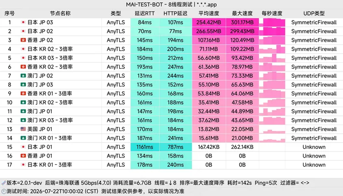Click the 耗时=142s status text
Image resolution: width=343 pixels, height=196 pixels.
click(x=240, y=183)
